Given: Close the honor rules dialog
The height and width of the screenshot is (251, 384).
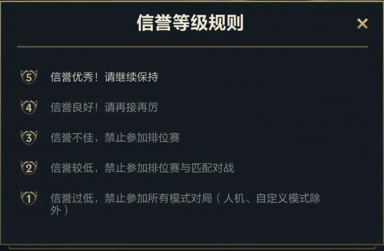Looking at the screenshot, I should click(363, 23).
